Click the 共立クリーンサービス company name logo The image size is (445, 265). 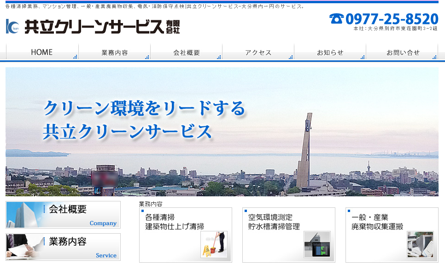94,27
